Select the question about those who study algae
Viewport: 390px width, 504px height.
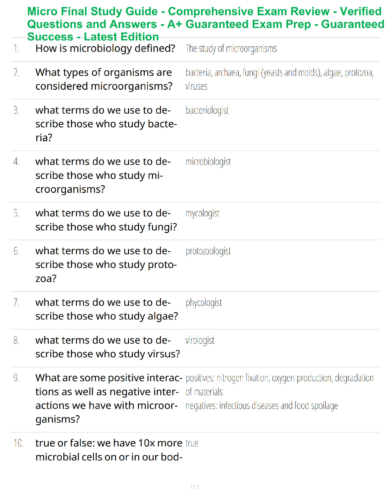pyautogui.click(x=107, y=309)
